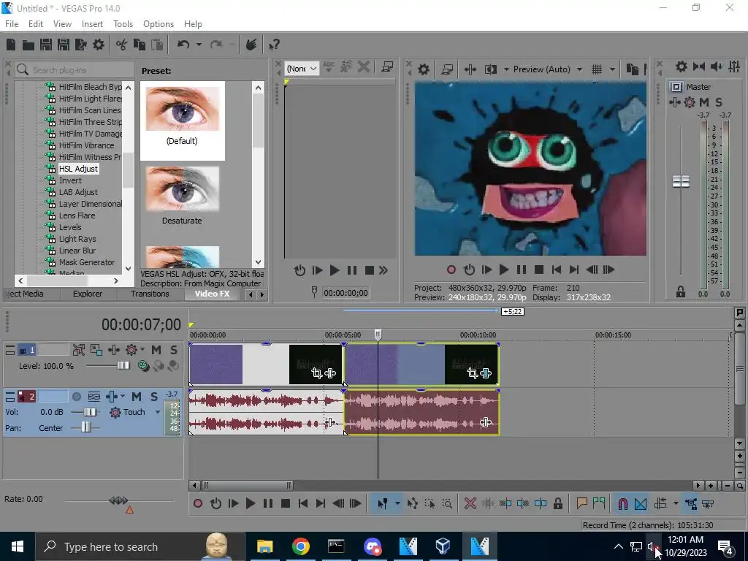Arm audio track 2 for record
Screen dimensions: 748x561
click(x=76, y=397)
